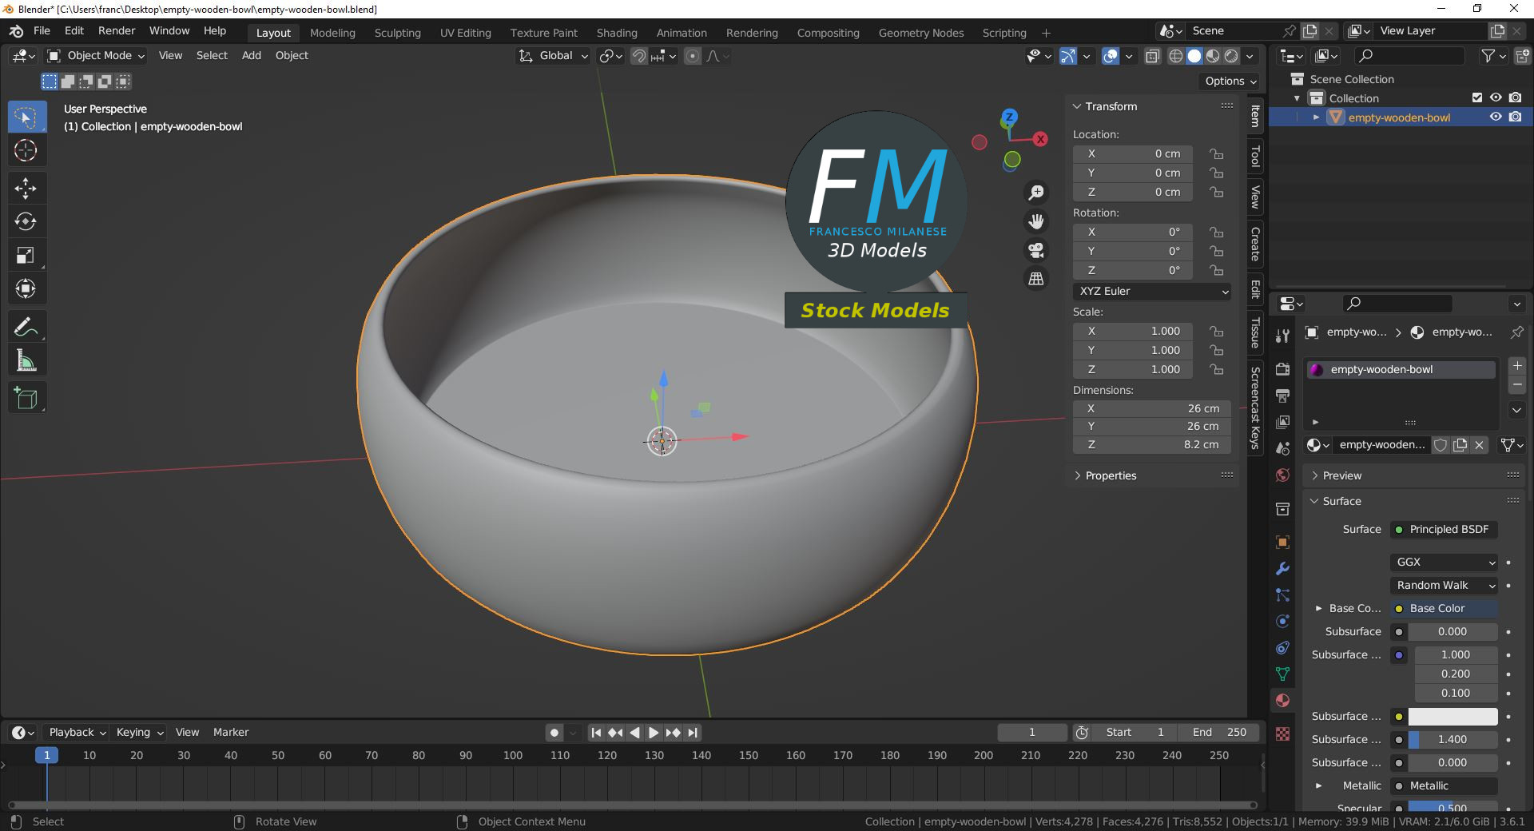Click the Options button in viewport header

[x=1230, y=82]
